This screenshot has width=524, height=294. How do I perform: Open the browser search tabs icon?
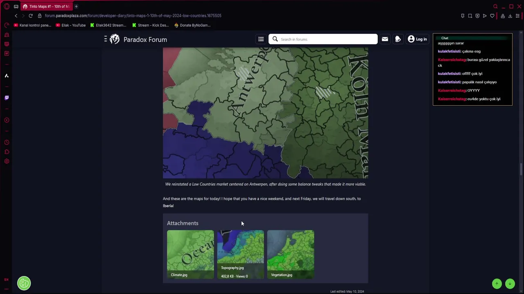(x=495, y=7)
